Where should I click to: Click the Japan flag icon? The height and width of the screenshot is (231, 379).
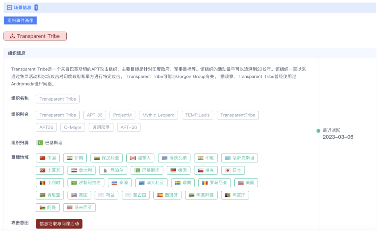point(227,170)
